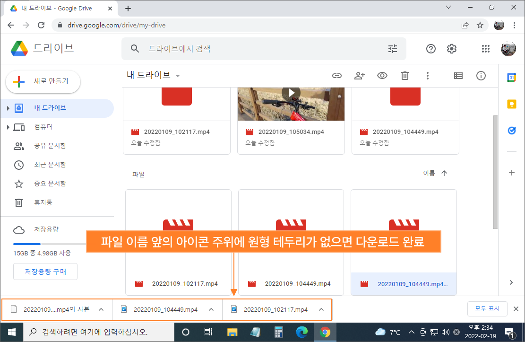Open the Google apps grid

[x=485, y=49]
